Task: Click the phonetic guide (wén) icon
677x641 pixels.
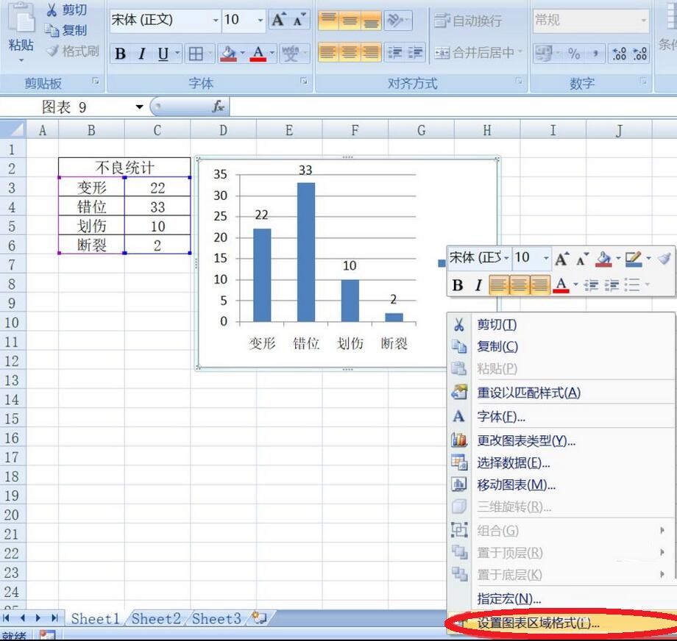Action: pos(291,54)
